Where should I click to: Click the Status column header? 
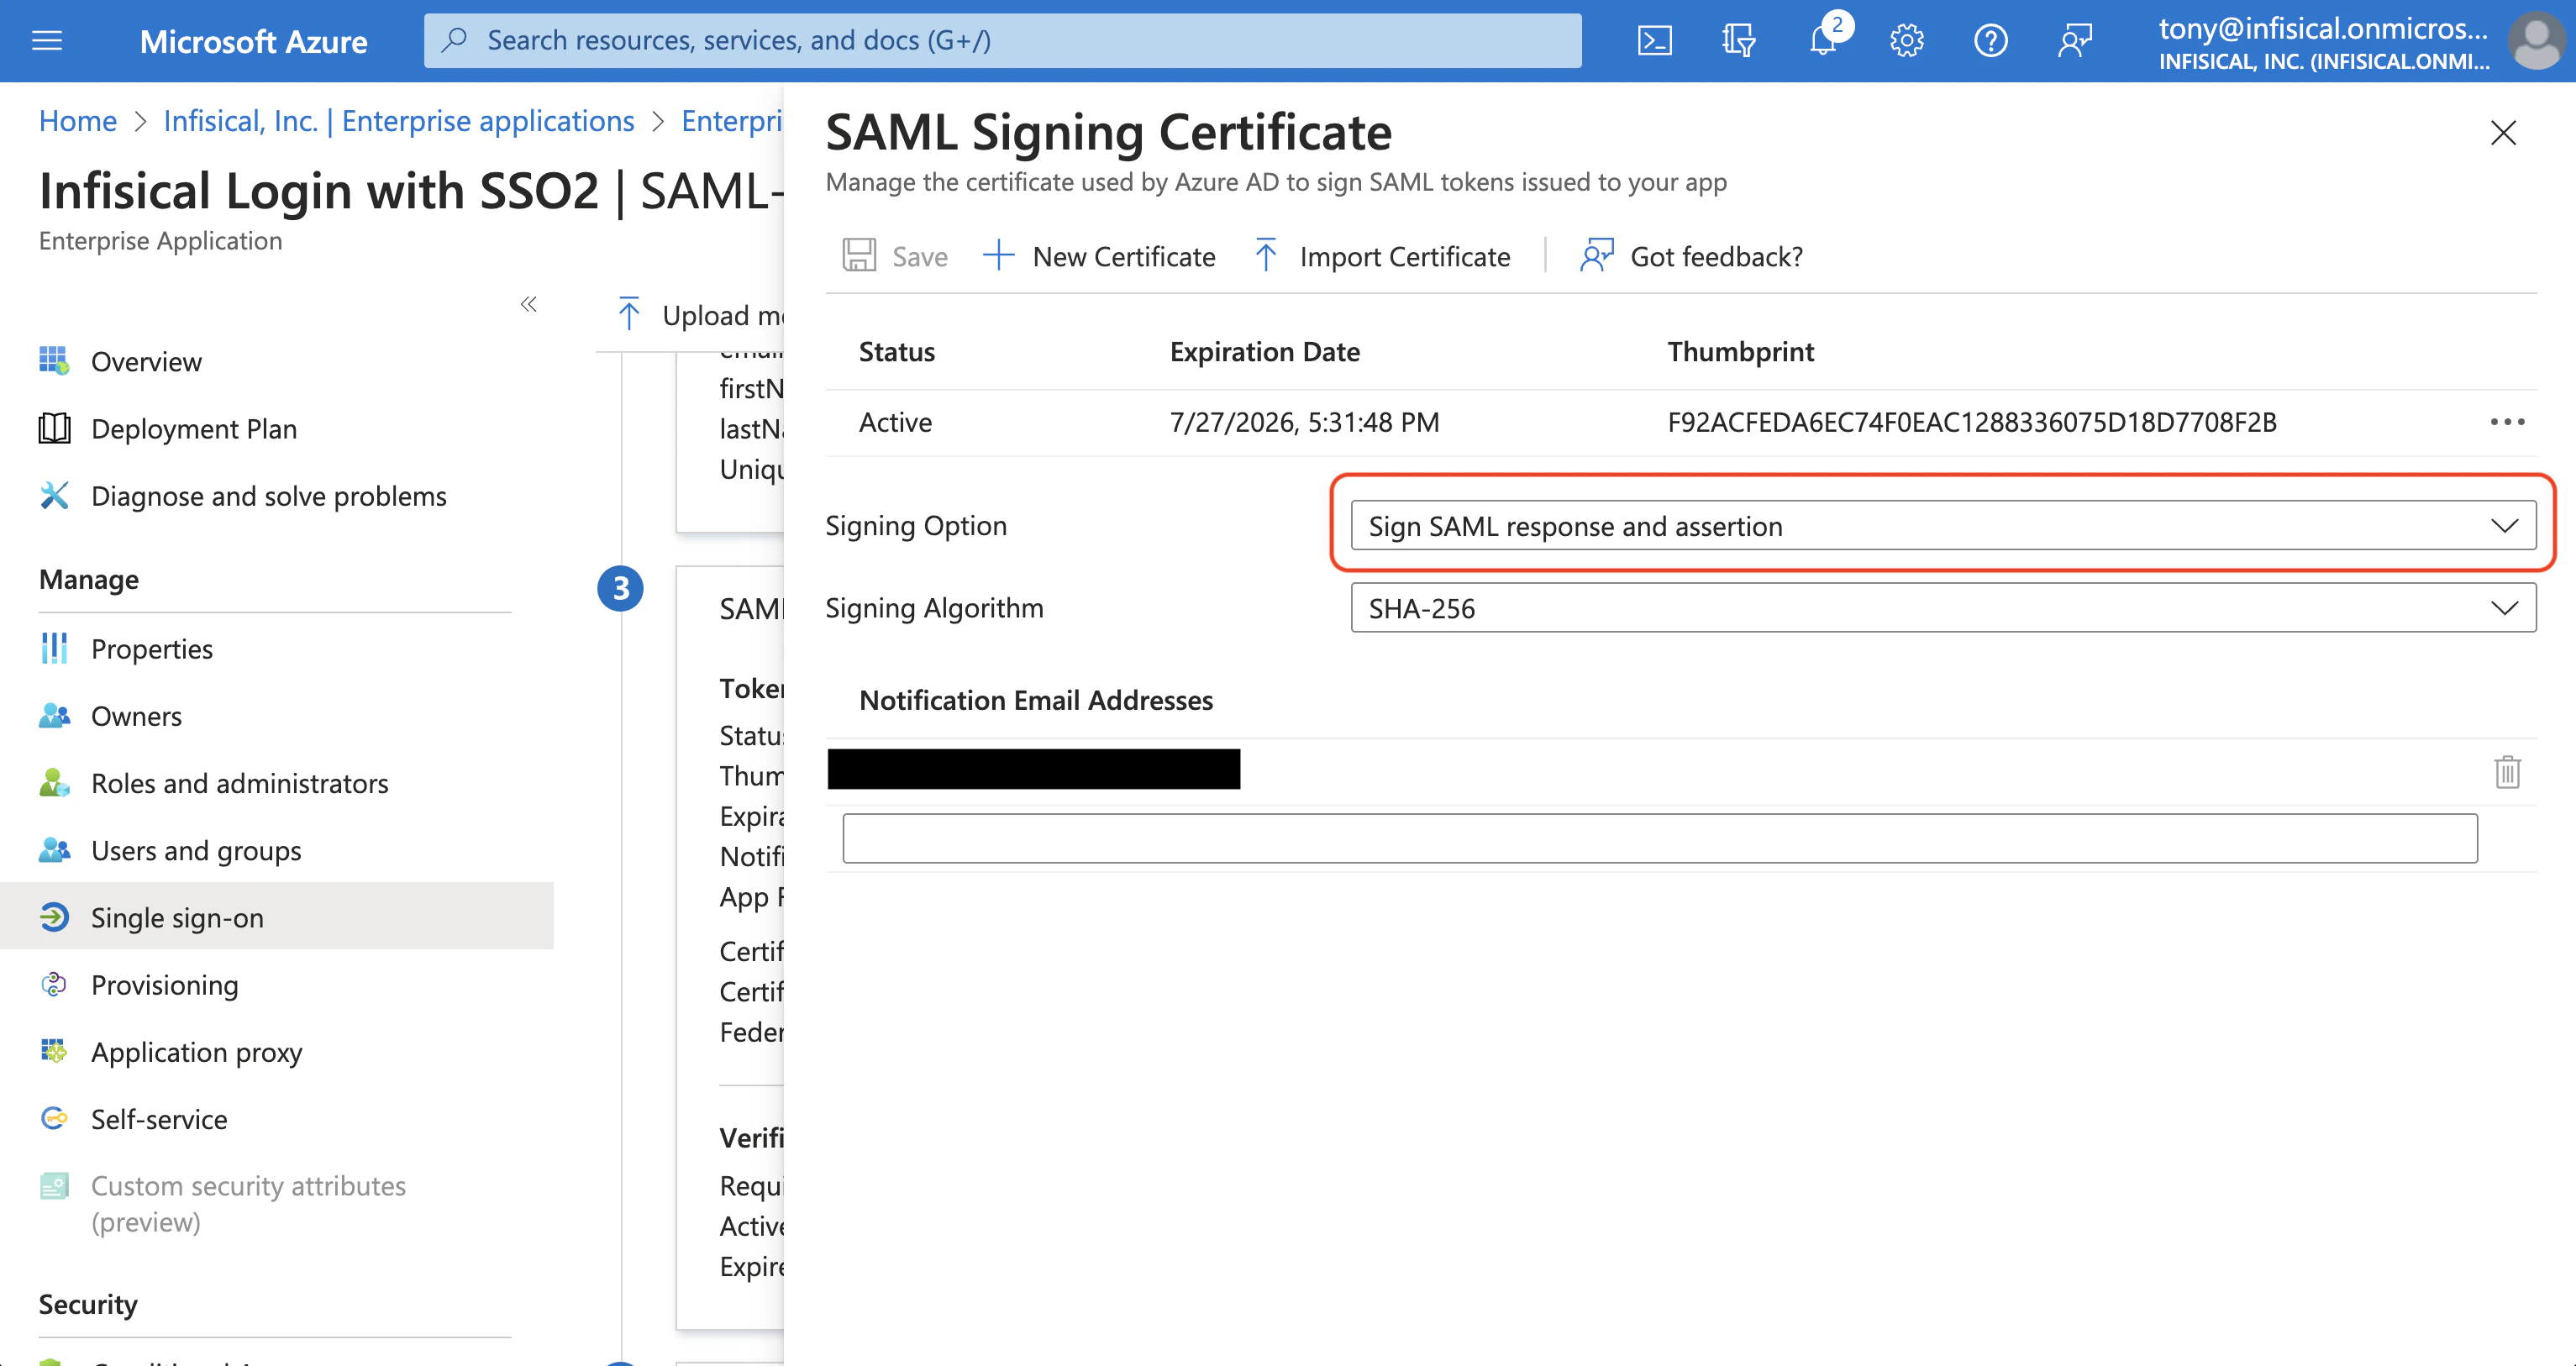click(897, 352)
